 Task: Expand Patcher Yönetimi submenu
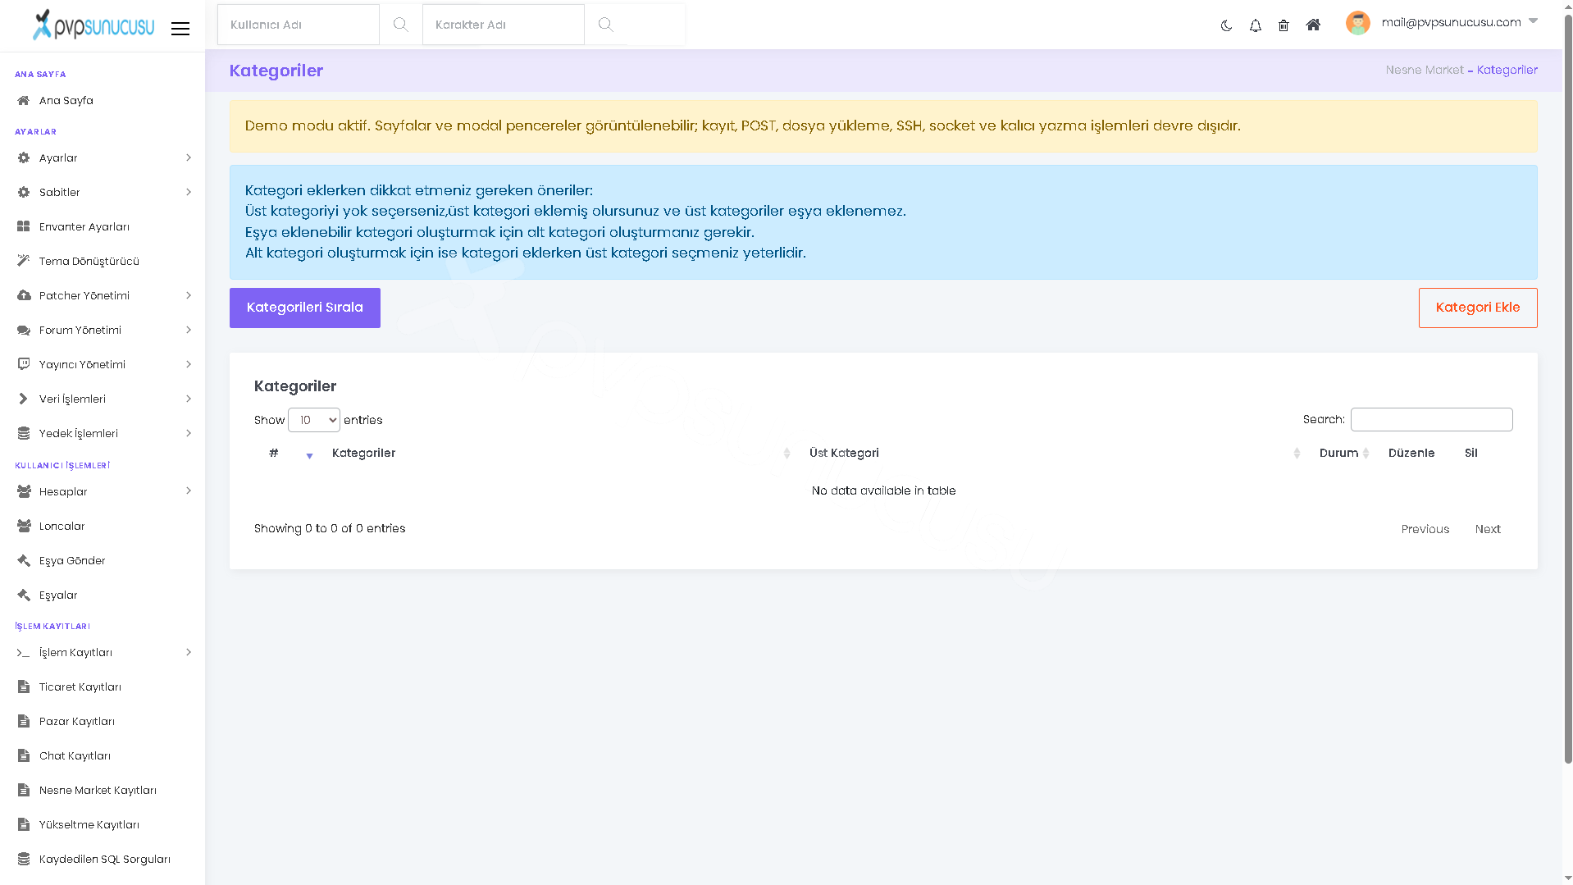coord(103,295)
